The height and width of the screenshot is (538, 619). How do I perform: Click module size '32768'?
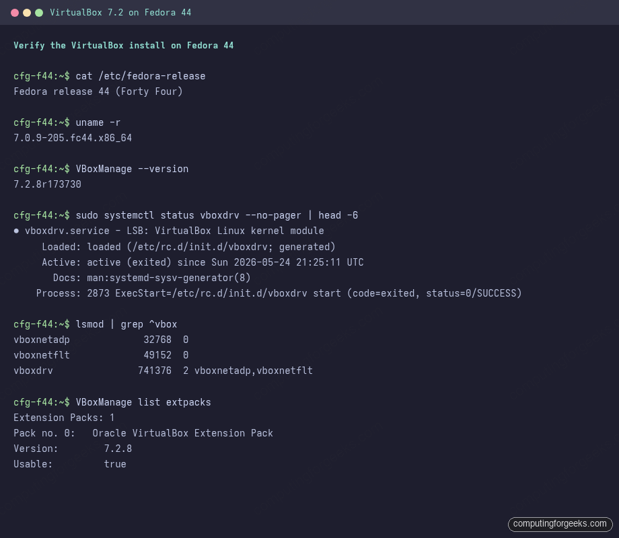coord(157,340)
